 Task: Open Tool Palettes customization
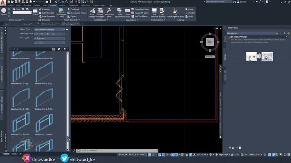pyautogui.click(x=162, y=13)
